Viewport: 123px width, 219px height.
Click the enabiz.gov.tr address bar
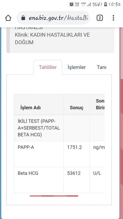click(53, 18)
